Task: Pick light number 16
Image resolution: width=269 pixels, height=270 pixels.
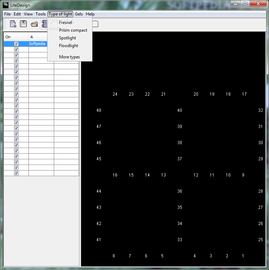Action: click(115, 175)
